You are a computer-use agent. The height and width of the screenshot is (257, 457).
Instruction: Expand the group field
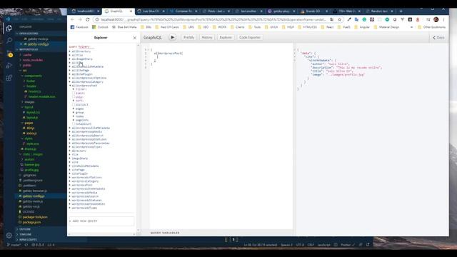(74, 113)
